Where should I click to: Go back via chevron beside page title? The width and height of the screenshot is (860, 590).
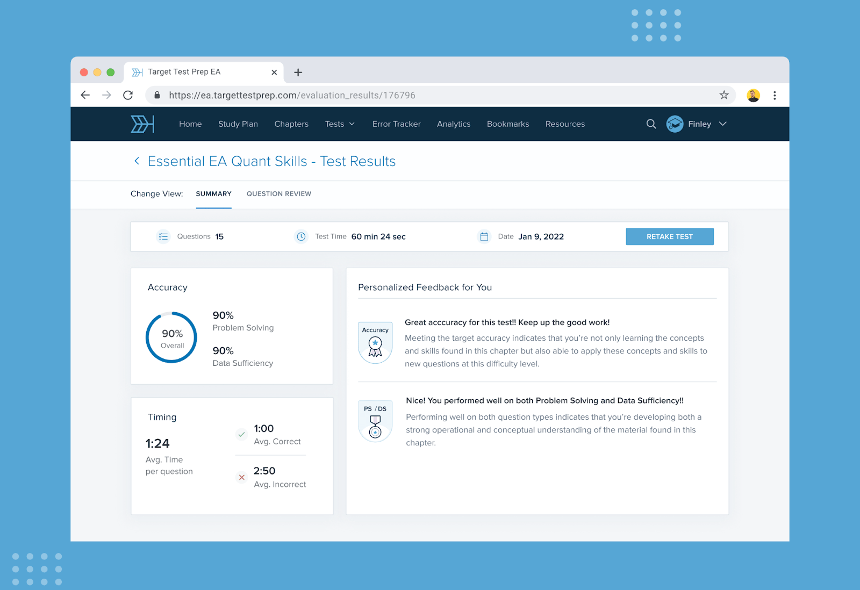click(x=137, y=161)
